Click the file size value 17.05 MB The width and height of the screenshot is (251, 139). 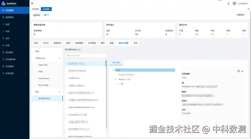tap(186, 113)
